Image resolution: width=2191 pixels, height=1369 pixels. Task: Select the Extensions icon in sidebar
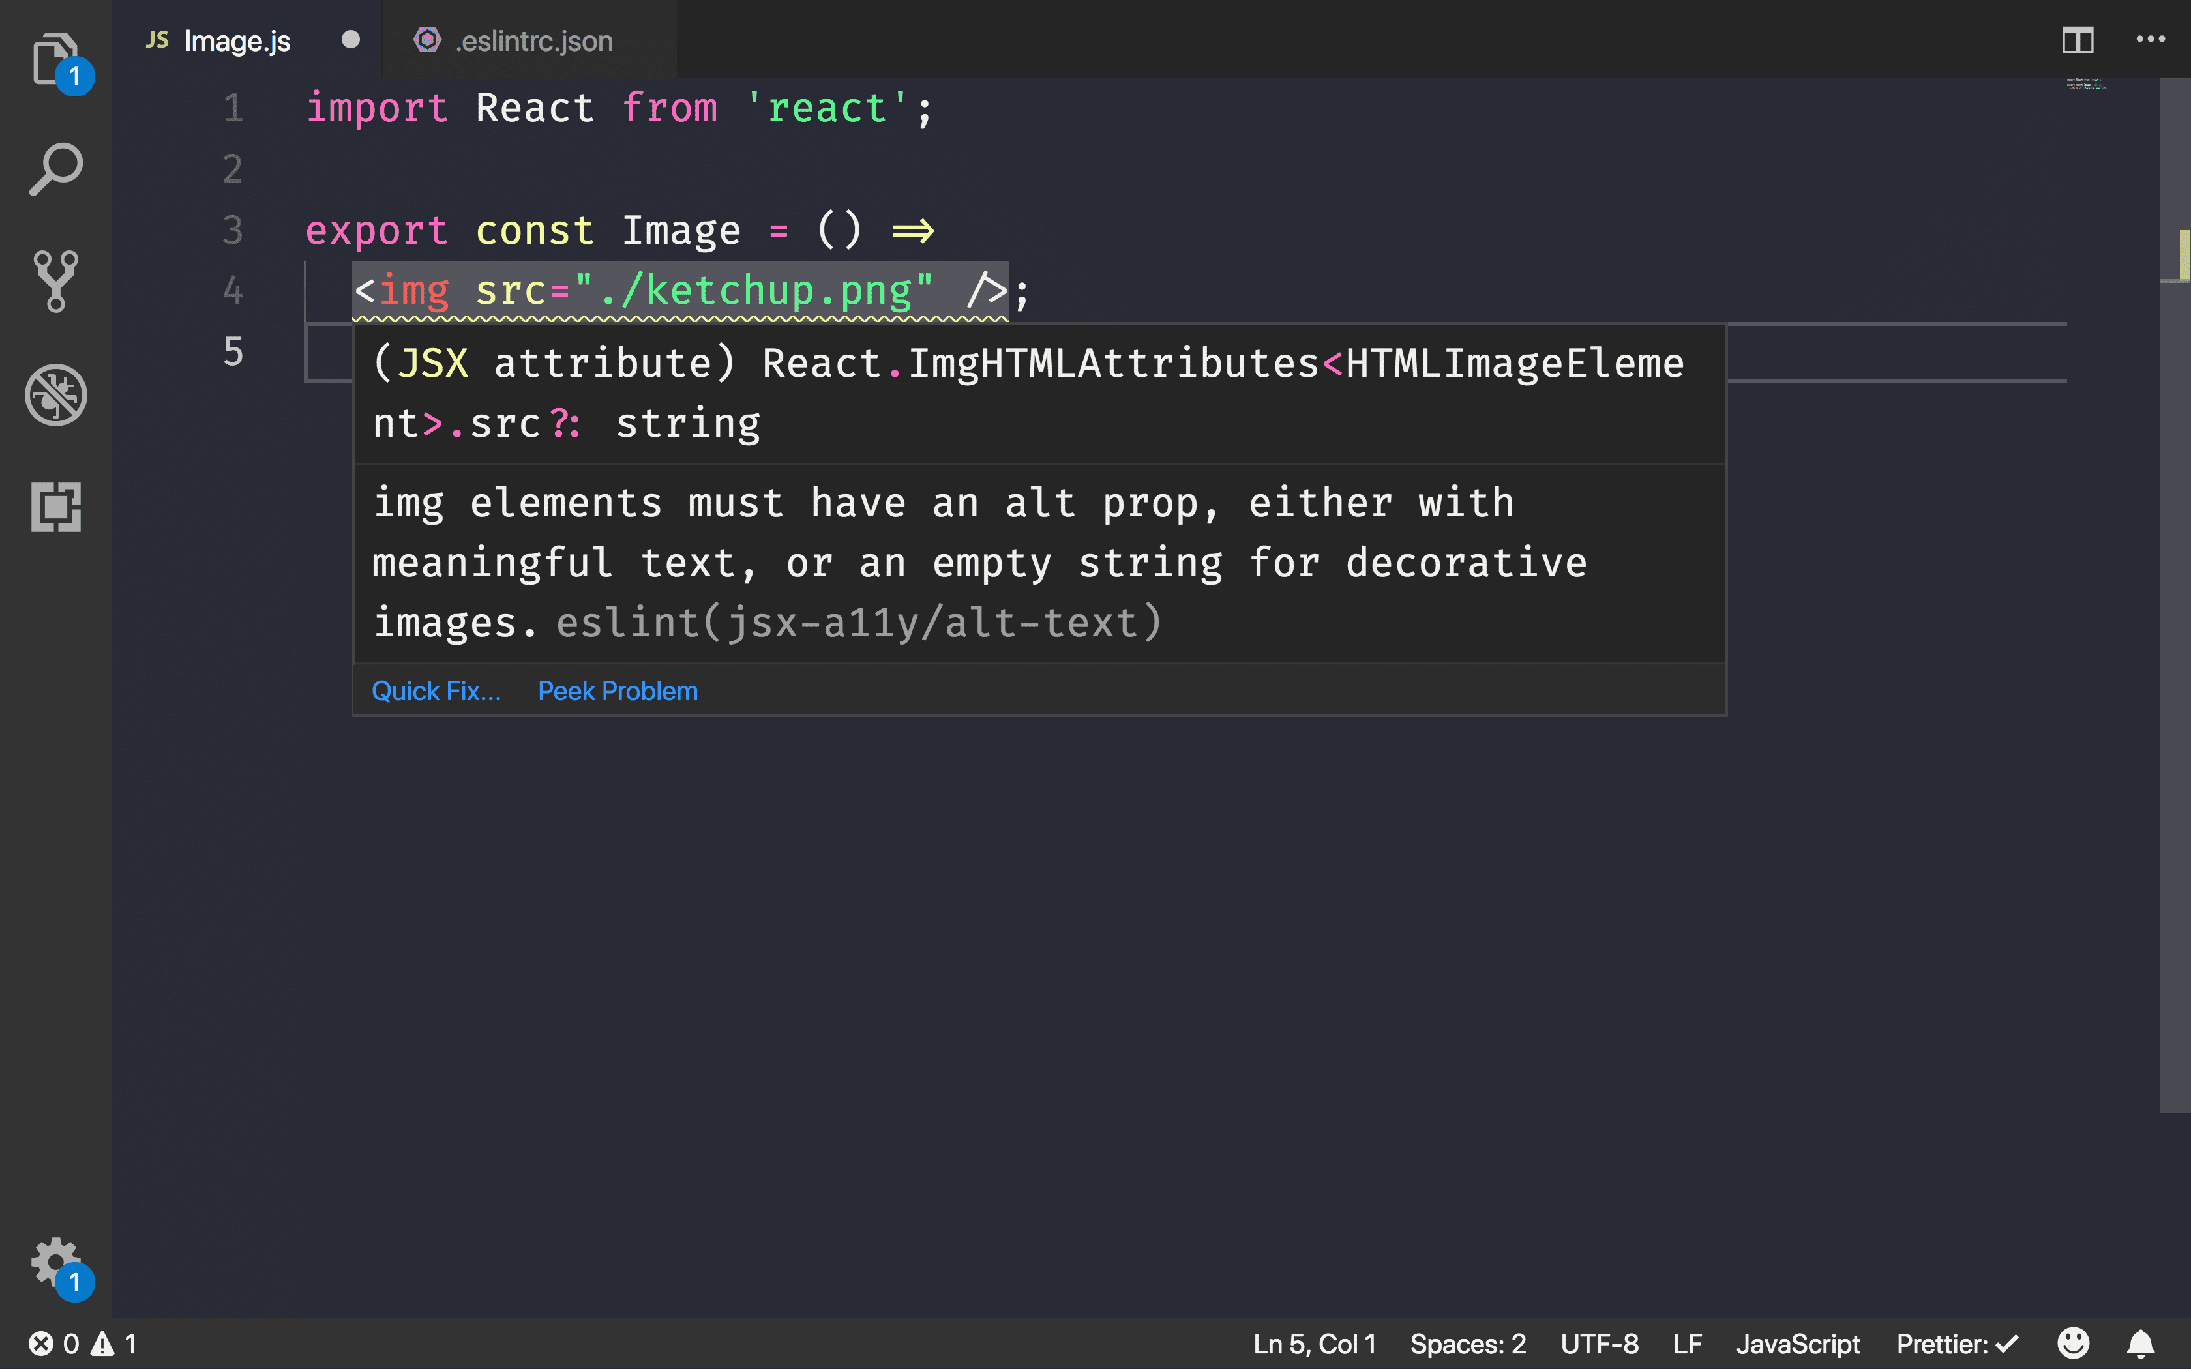click(55, 507)
